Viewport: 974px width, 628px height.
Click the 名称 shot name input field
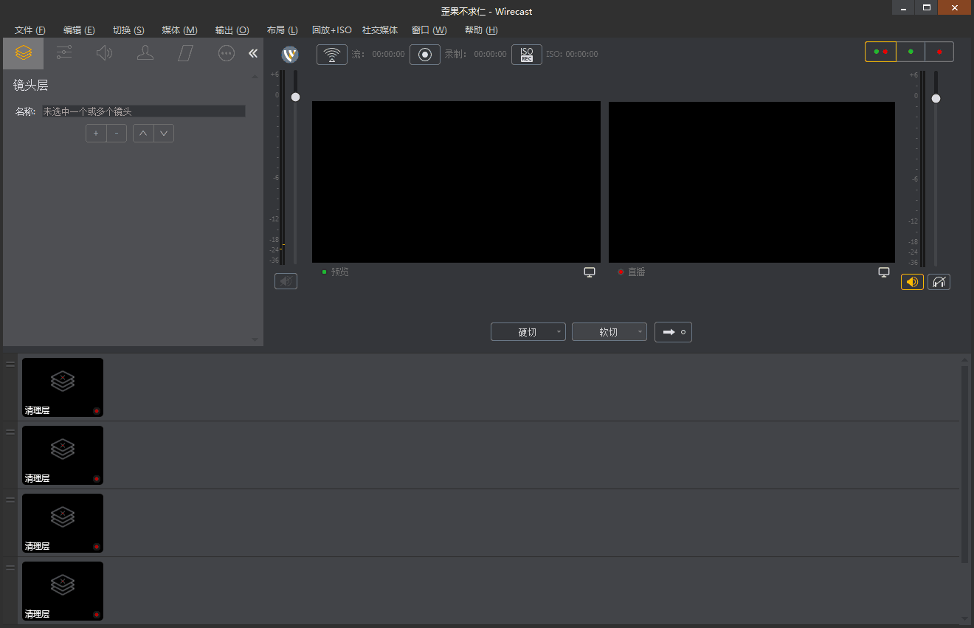click(x=143, y=111)
